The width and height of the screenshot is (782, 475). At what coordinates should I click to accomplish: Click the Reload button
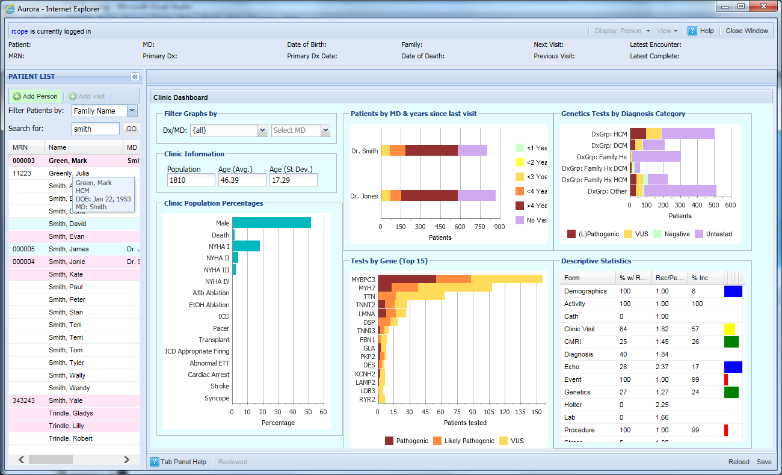pyautogui.click(x=739, y=462)
